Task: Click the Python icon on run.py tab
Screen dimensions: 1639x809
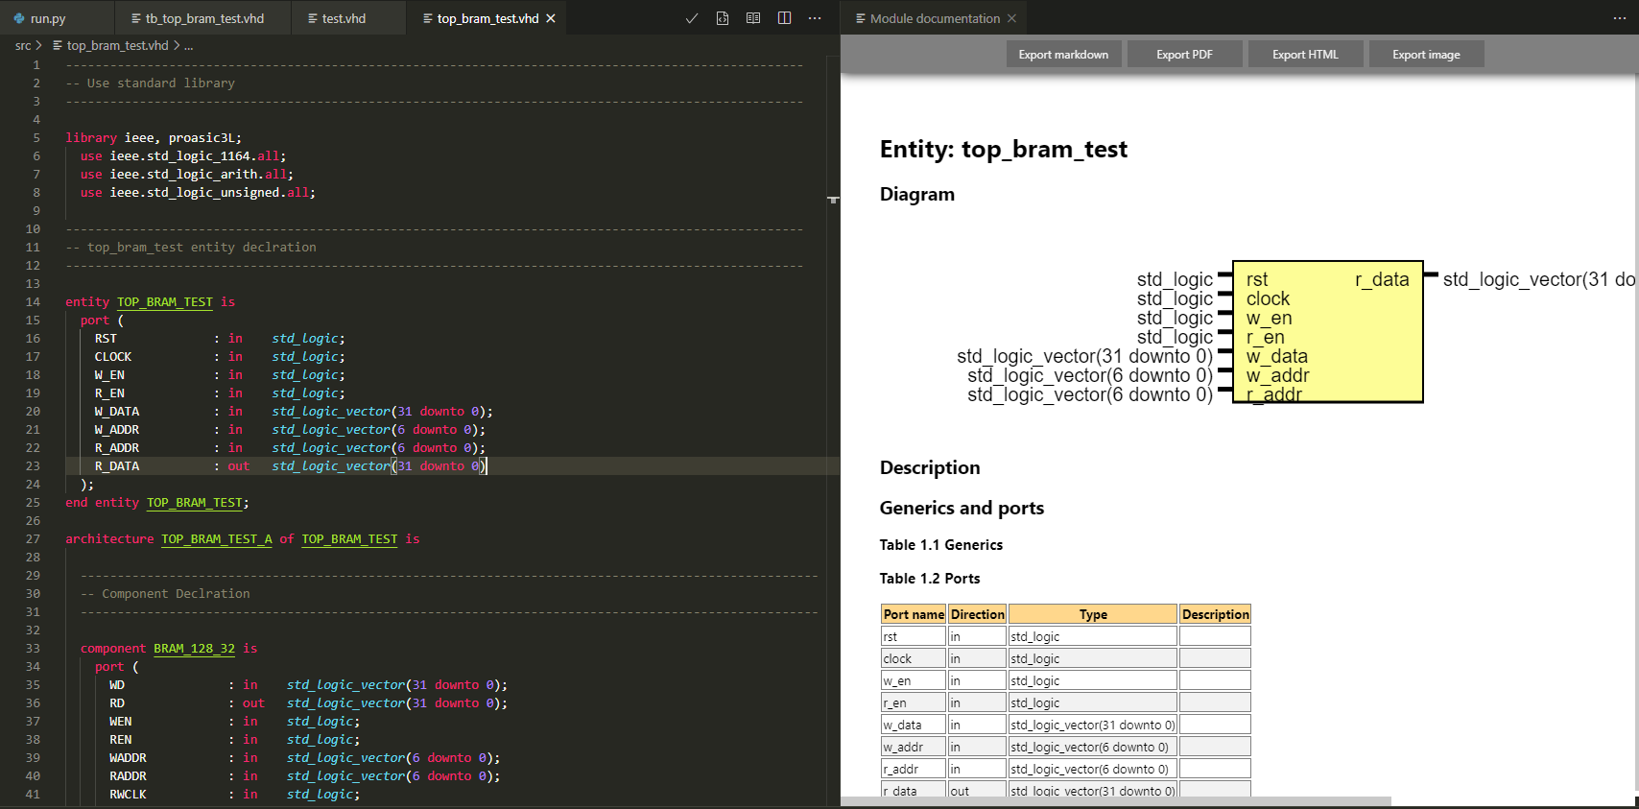Action: click(x=18, y=18)
